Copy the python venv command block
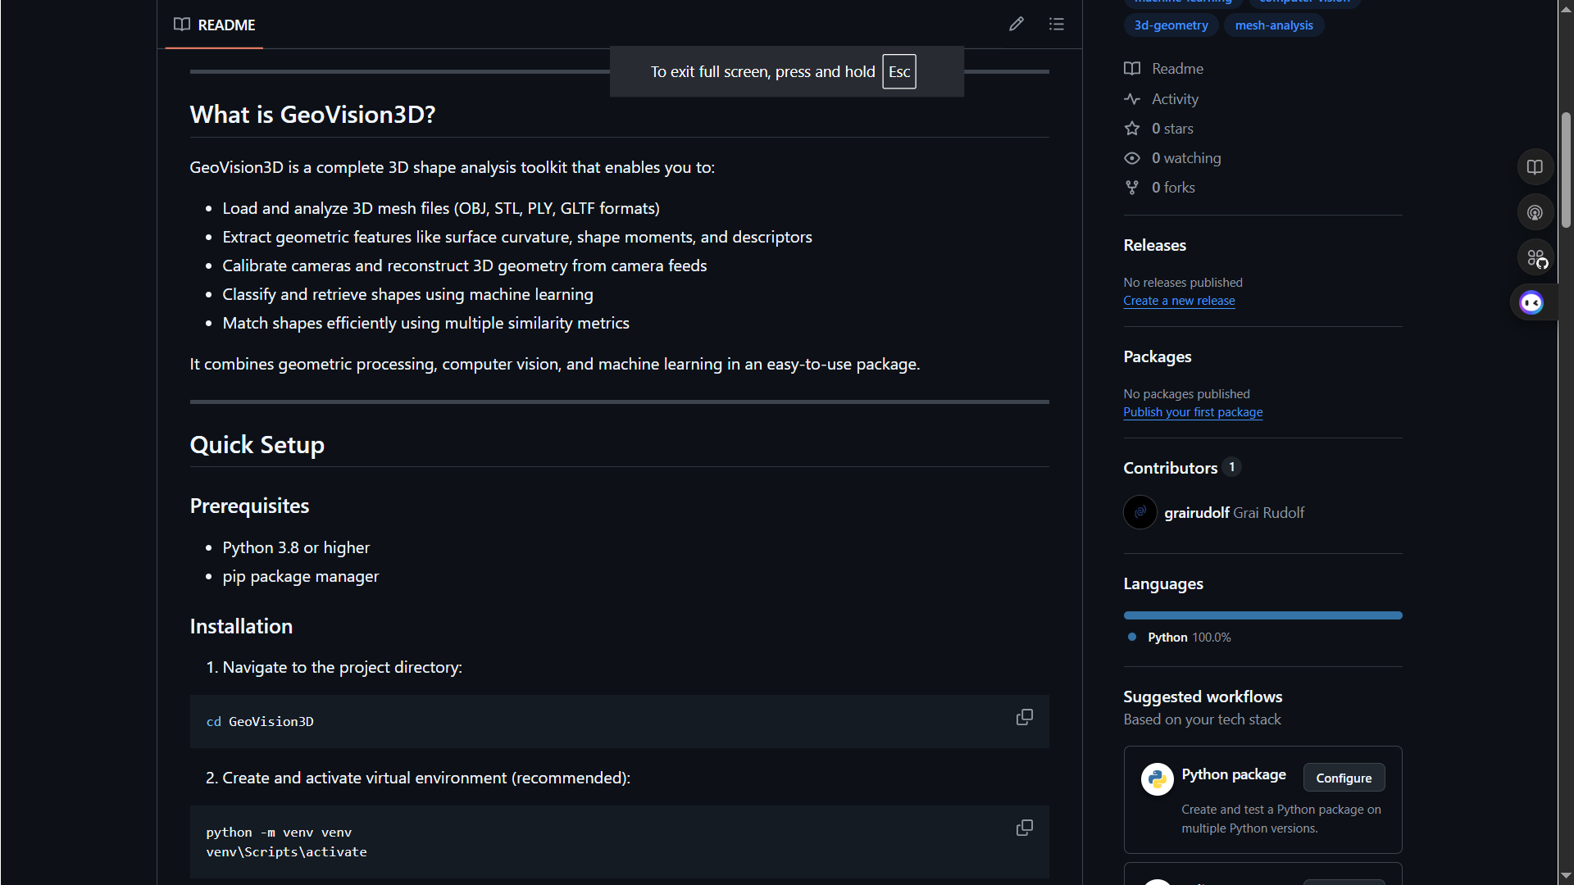The image size is (1574, 885). 1025,828
